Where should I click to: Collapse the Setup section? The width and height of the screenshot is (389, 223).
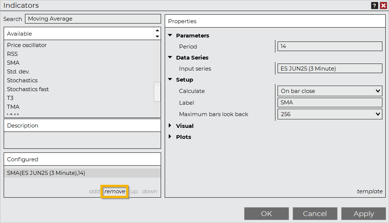170,79
